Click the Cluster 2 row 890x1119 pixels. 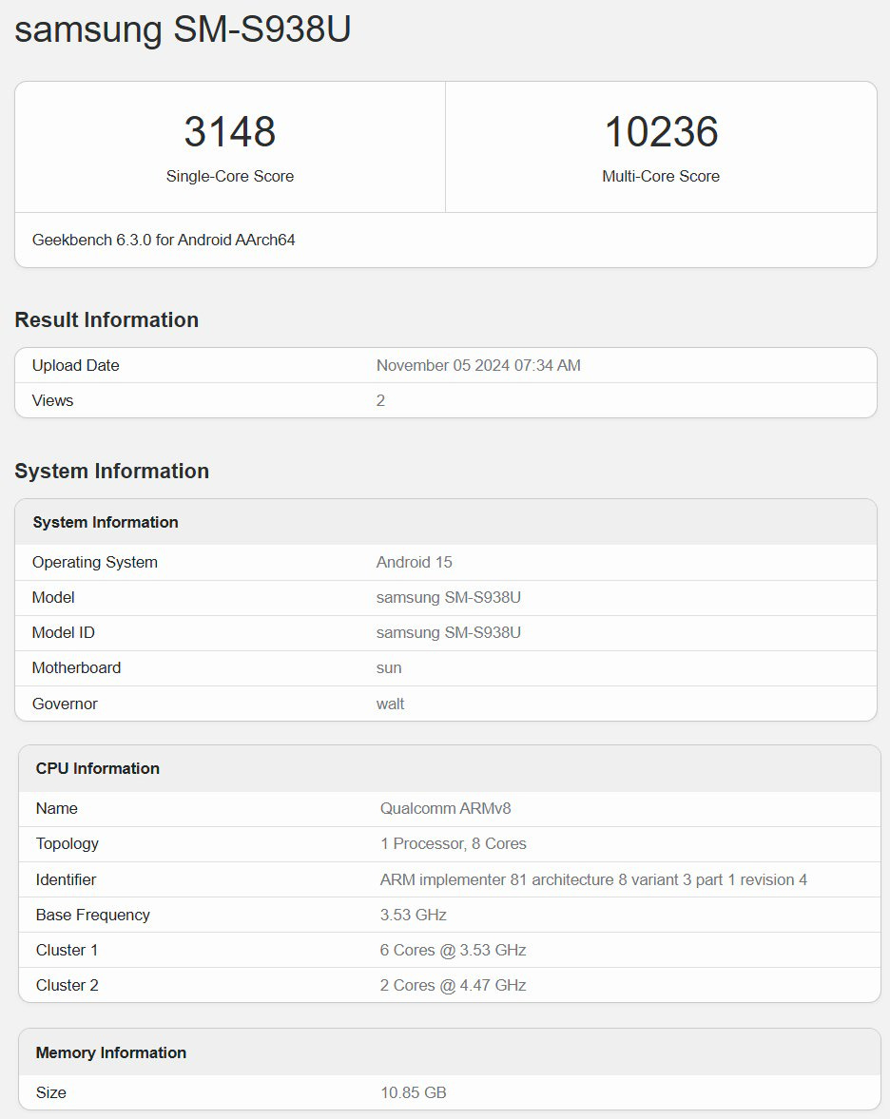[x=67, y=985]
